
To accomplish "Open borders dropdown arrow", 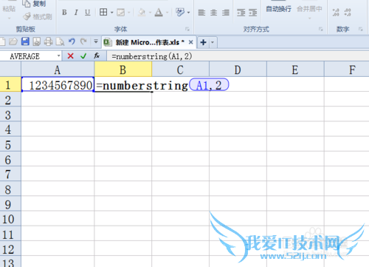I will click(x=112, y=13).
